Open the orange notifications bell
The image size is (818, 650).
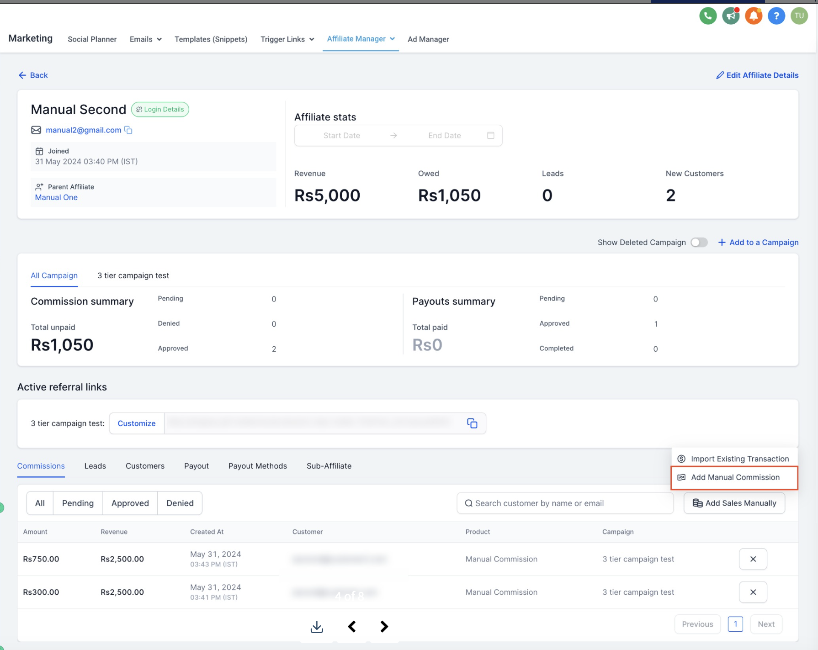point(754,16)
